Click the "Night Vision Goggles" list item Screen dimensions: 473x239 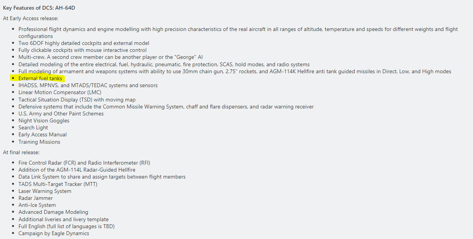[x=44, y=120]
